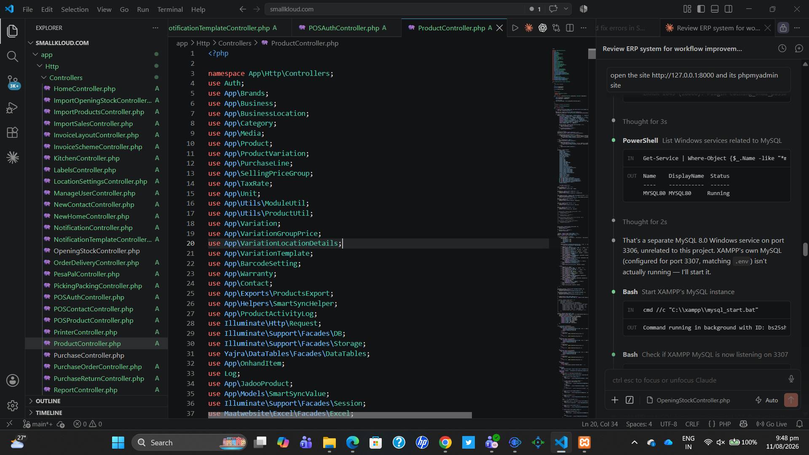Open the Extensions view
The image size is (809, 455).
point(13,133)
